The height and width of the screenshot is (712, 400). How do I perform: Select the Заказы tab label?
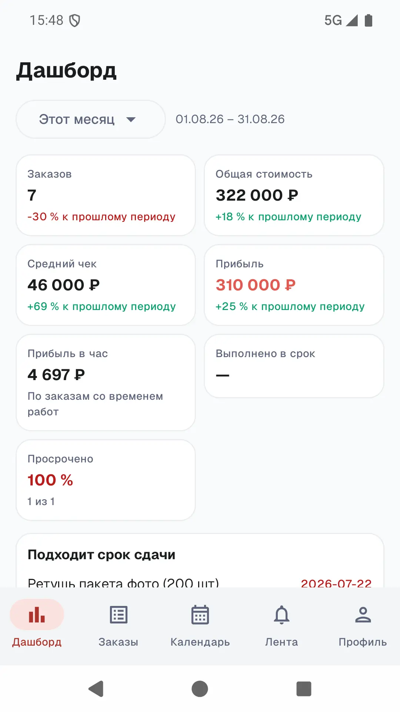coord(119,642)
